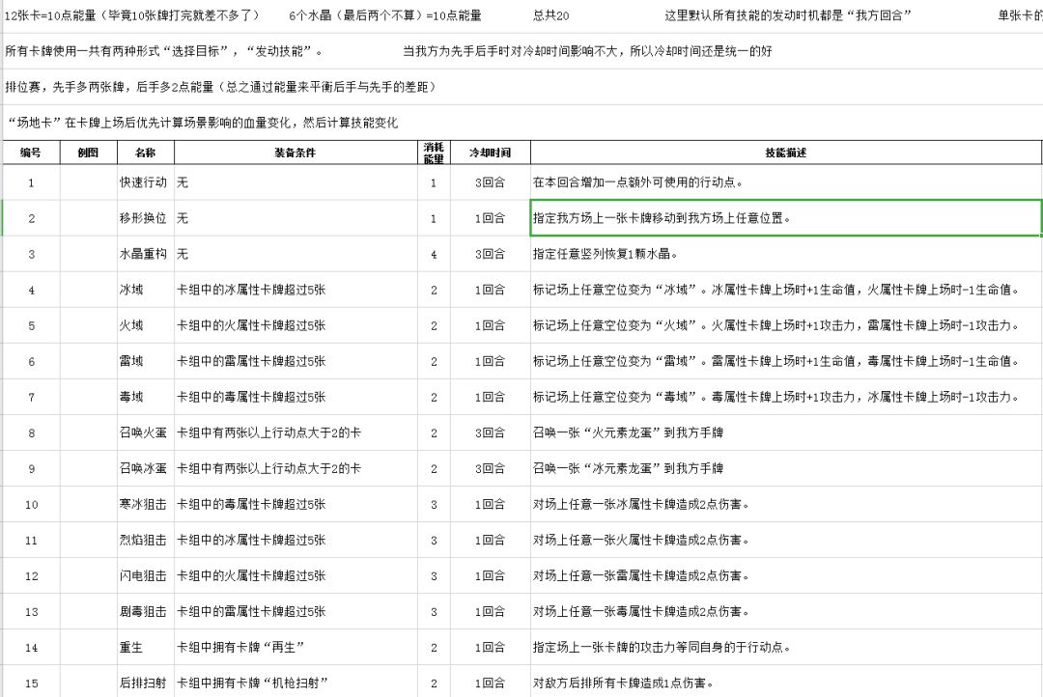Select the header cell 消耗能量

[434, 153]
